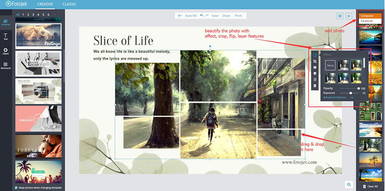Select the green doors photo thumbnail
Screen dimensions: 385x191
pyautogui.click(x=371, y=112)
